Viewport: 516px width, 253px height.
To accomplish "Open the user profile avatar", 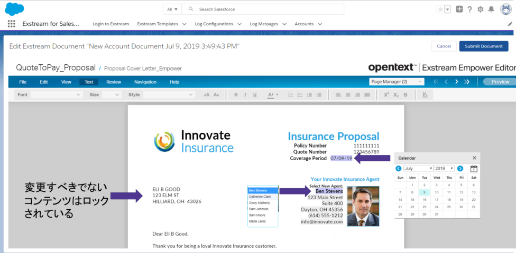I will pos(506,9).
